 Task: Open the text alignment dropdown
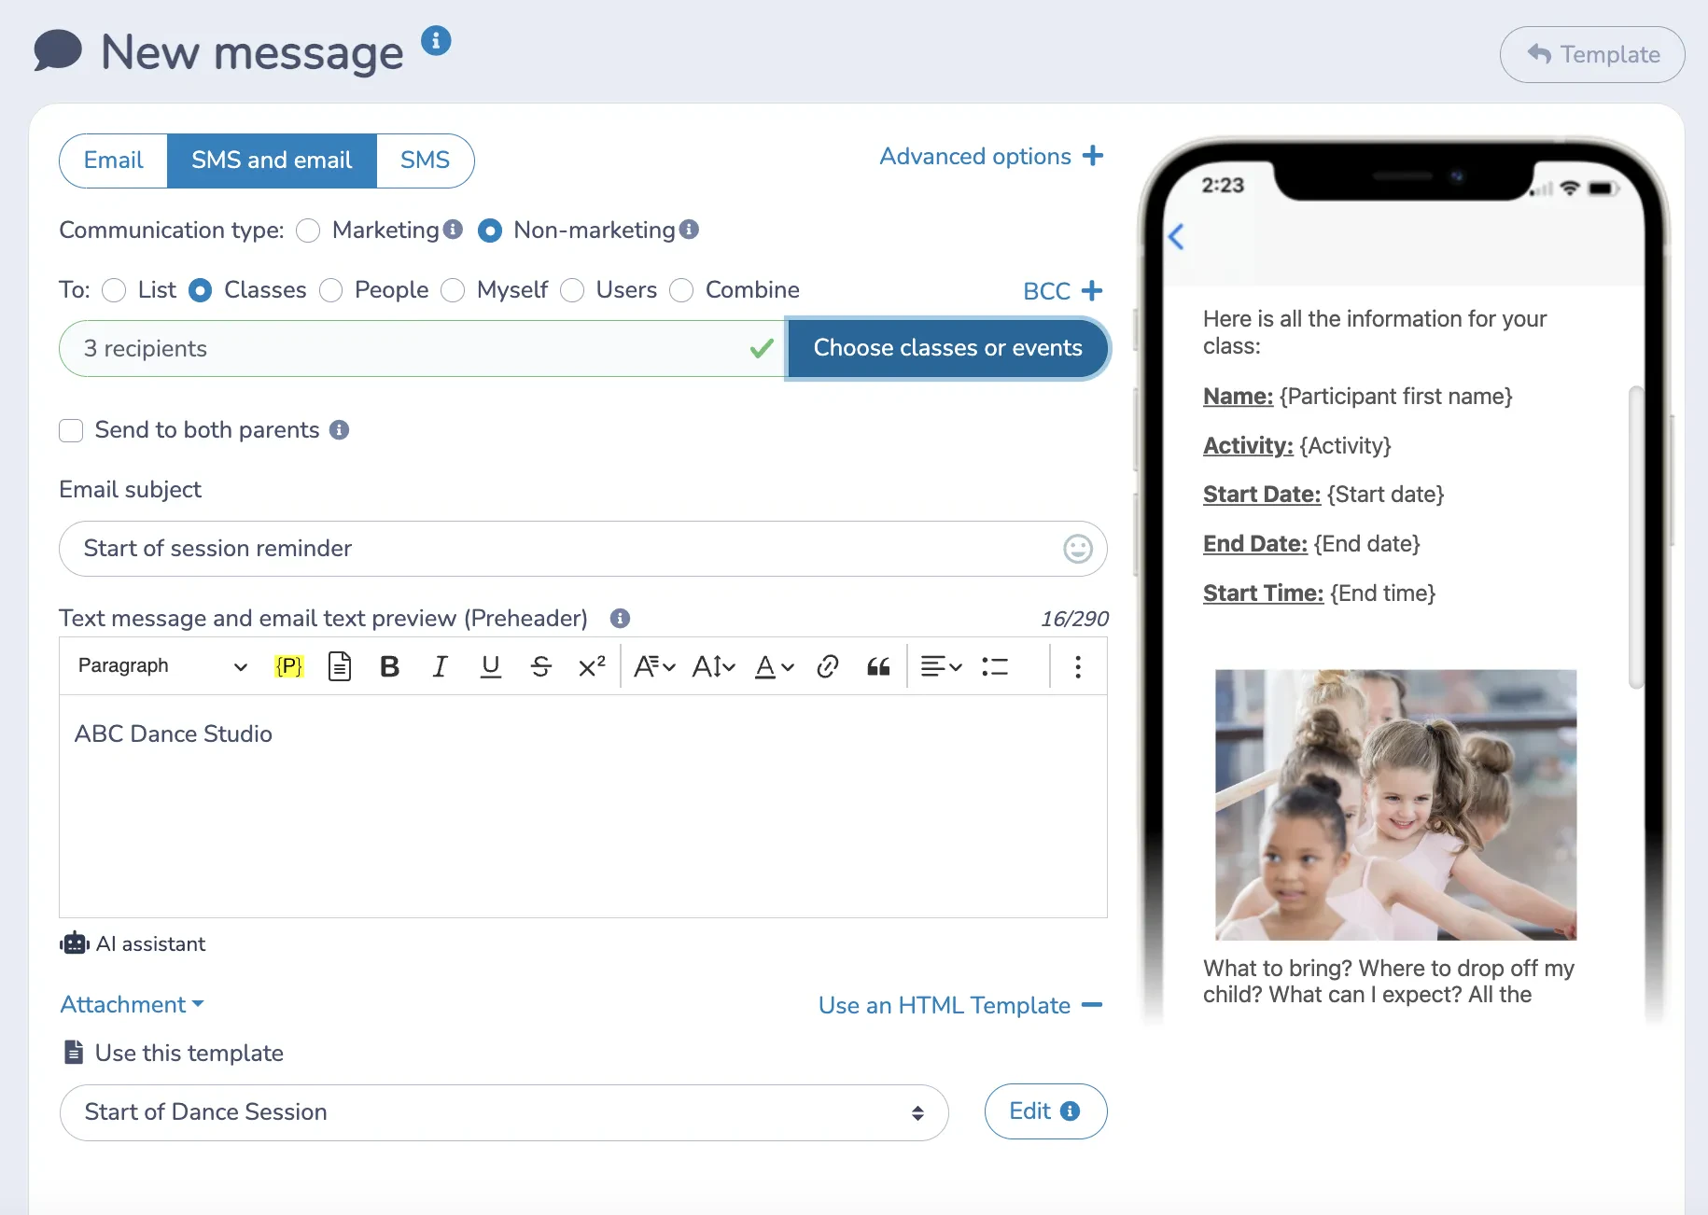coord(941,666)
